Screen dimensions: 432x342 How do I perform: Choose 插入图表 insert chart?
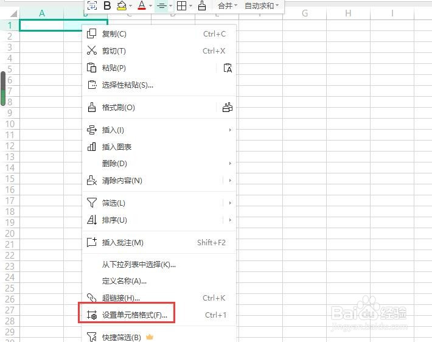(x=159, y=147)
